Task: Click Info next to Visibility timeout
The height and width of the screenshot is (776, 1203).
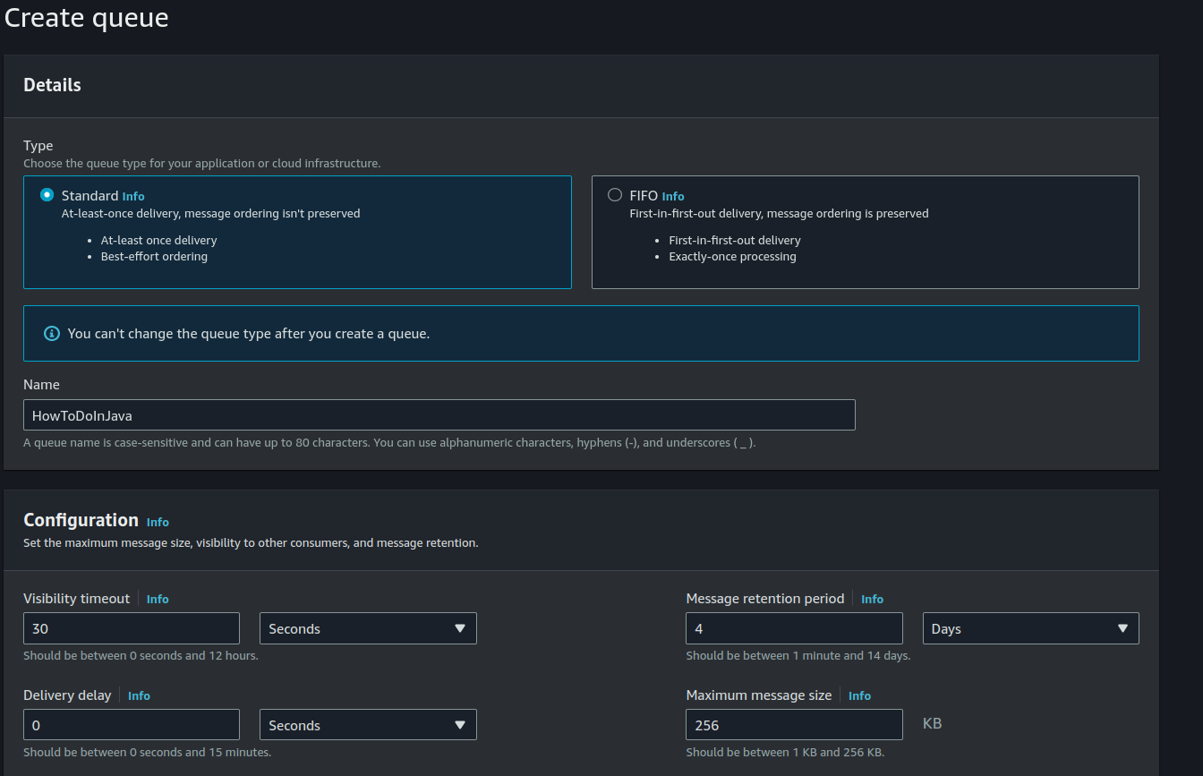Action: (158, 599)
